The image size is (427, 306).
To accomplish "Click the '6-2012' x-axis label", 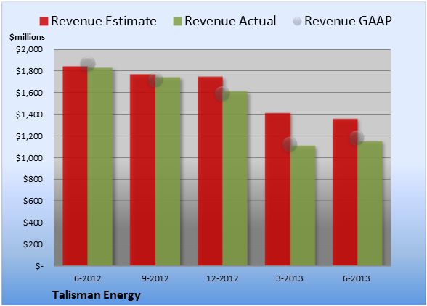I will [x=88, y=278].
